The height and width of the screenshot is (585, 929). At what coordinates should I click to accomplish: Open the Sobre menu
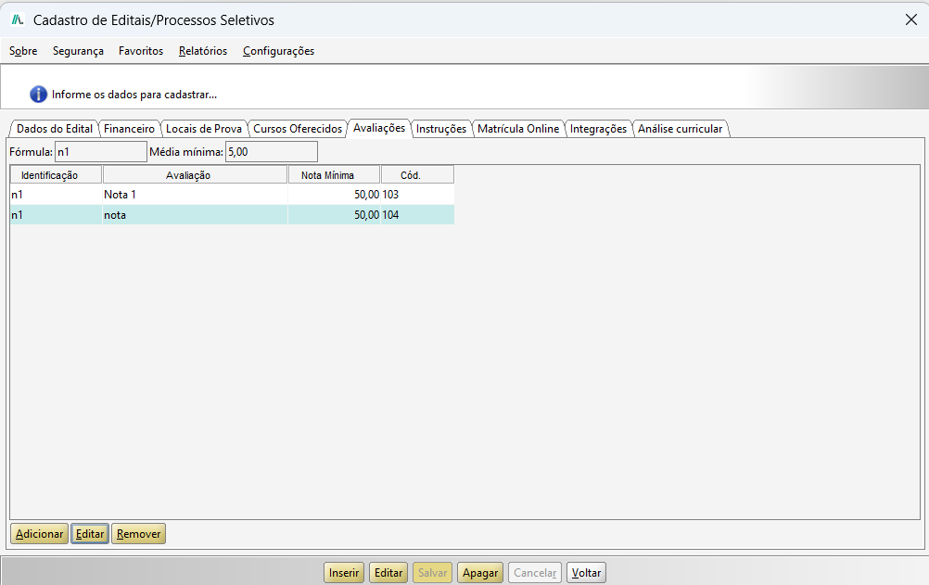click(23, 51)
